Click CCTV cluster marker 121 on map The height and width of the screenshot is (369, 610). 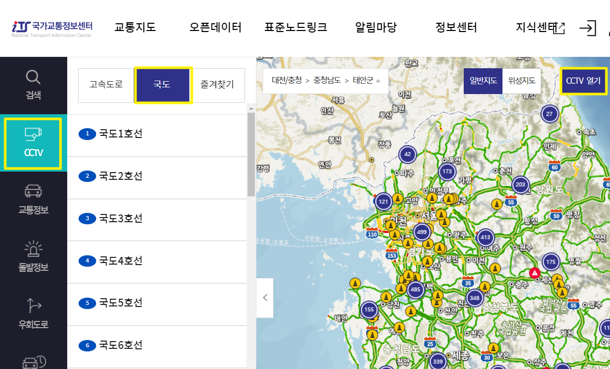click(383, 202)
